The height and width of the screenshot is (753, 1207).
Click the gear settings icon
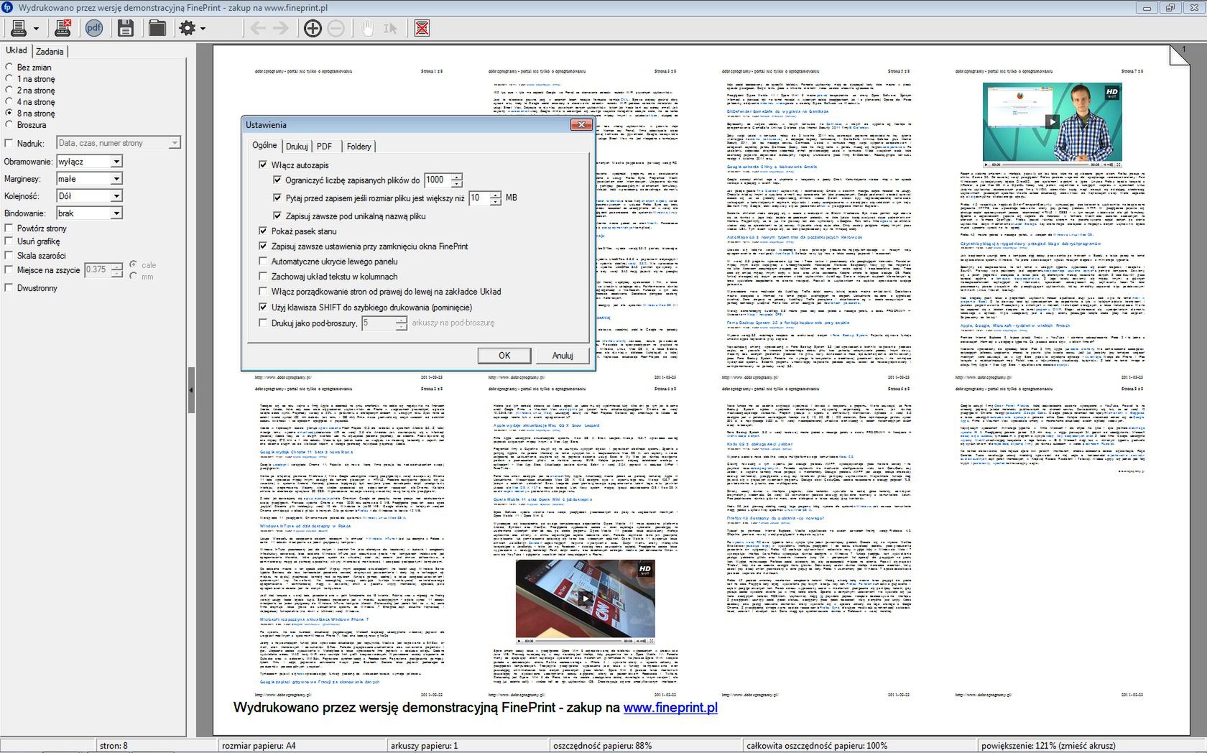[x=188, y=28]
